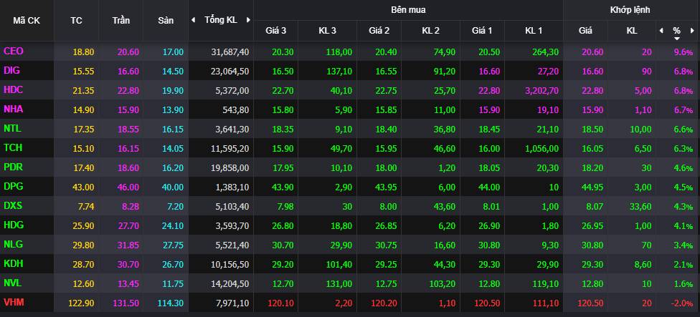Click left arrow beside Tổng KL header

(193, 20)
